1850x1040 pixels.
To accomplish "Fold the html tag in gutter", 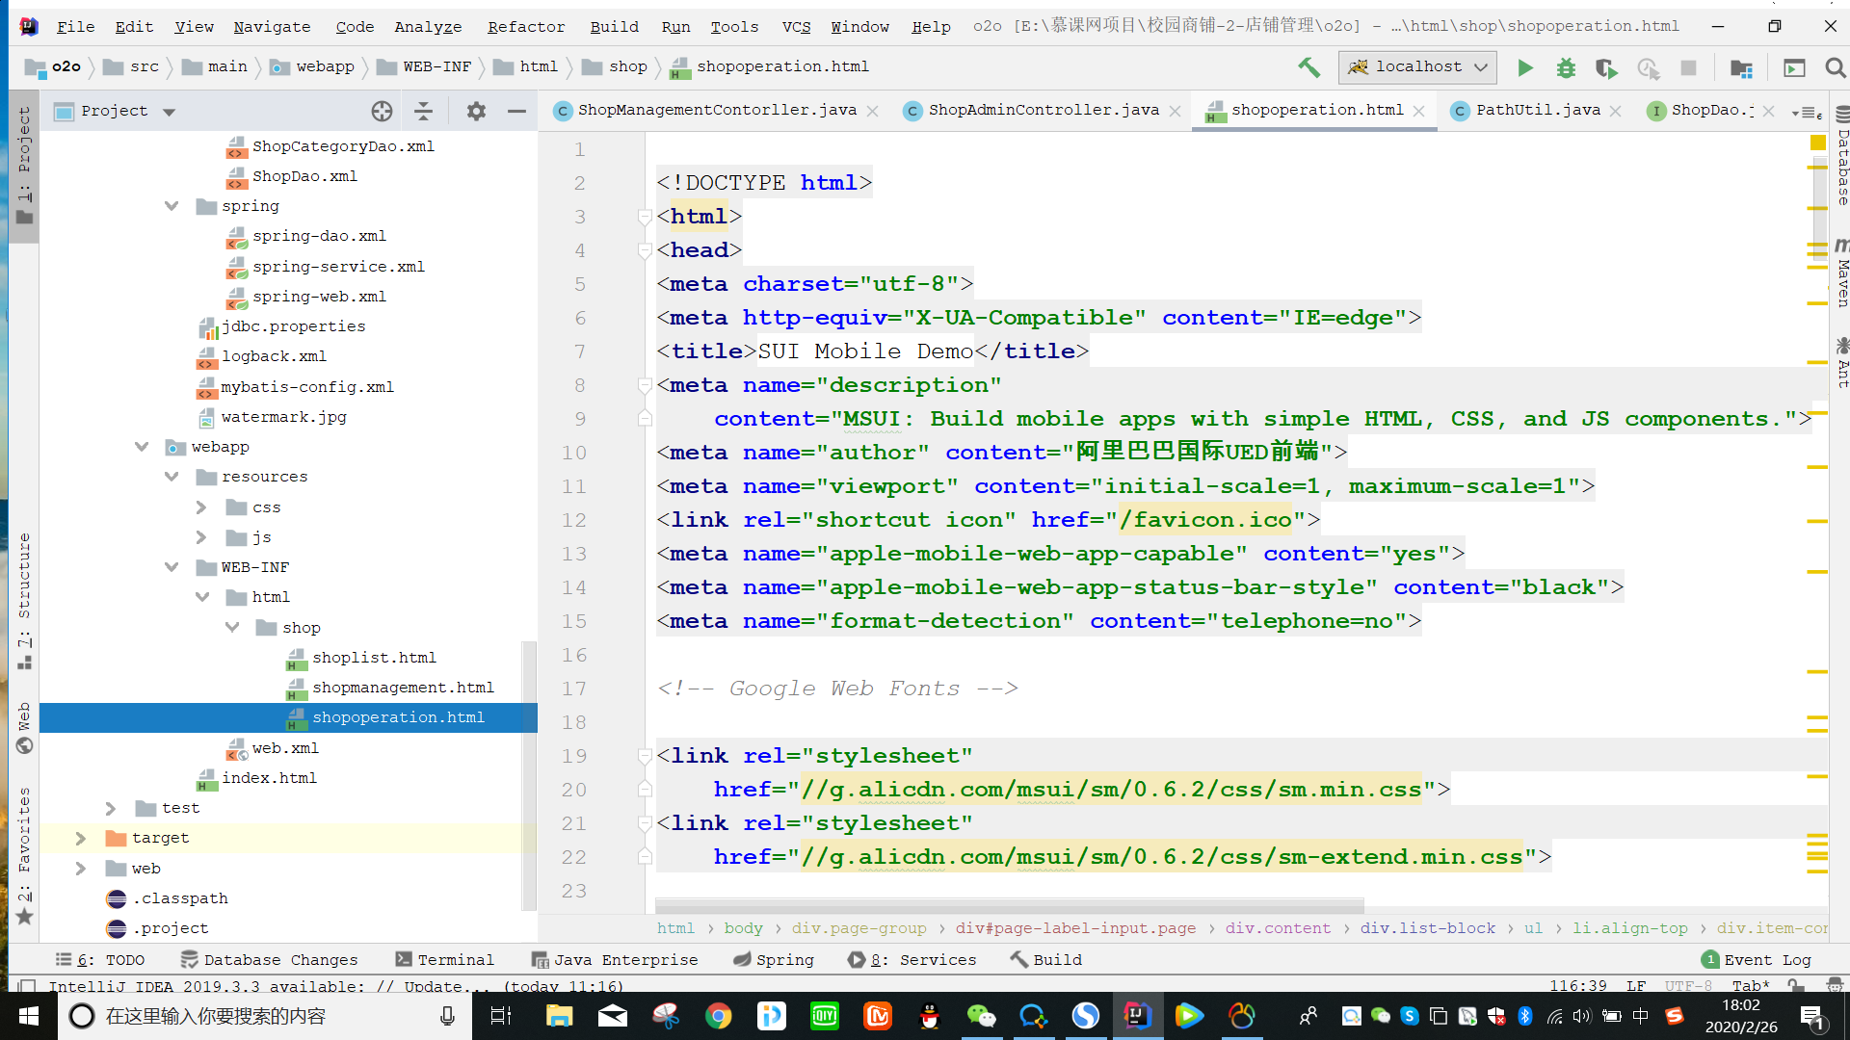I will point(645,217).
